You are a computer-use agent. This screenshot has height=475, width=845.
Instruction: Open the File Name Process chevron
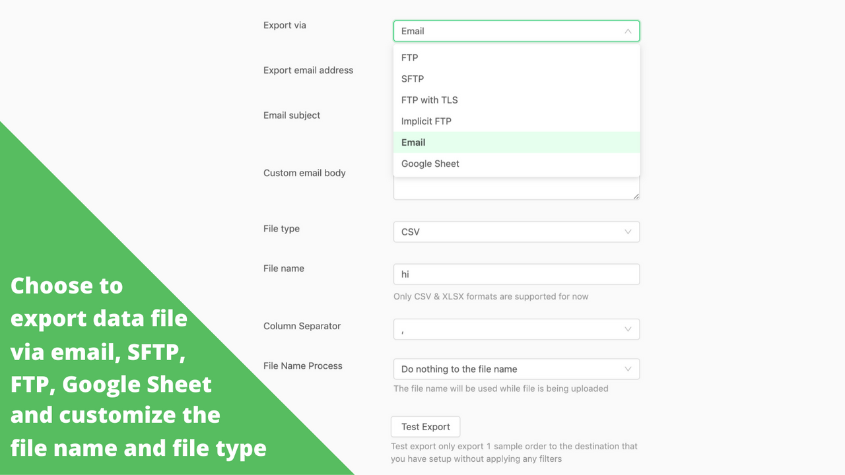tap(628, 369)
